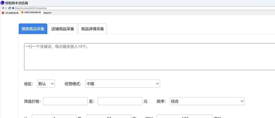Screen dimensions: 275x118
Task: Switch to the 店铺商品采集 tab
Action: coord(63,29)
